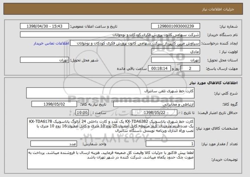Click the label تاریخ و ساعت اعلان عمومی

(x=94, y=27)
